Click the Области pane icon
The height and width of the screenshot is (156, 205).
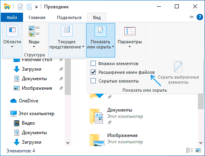point(12,31)
